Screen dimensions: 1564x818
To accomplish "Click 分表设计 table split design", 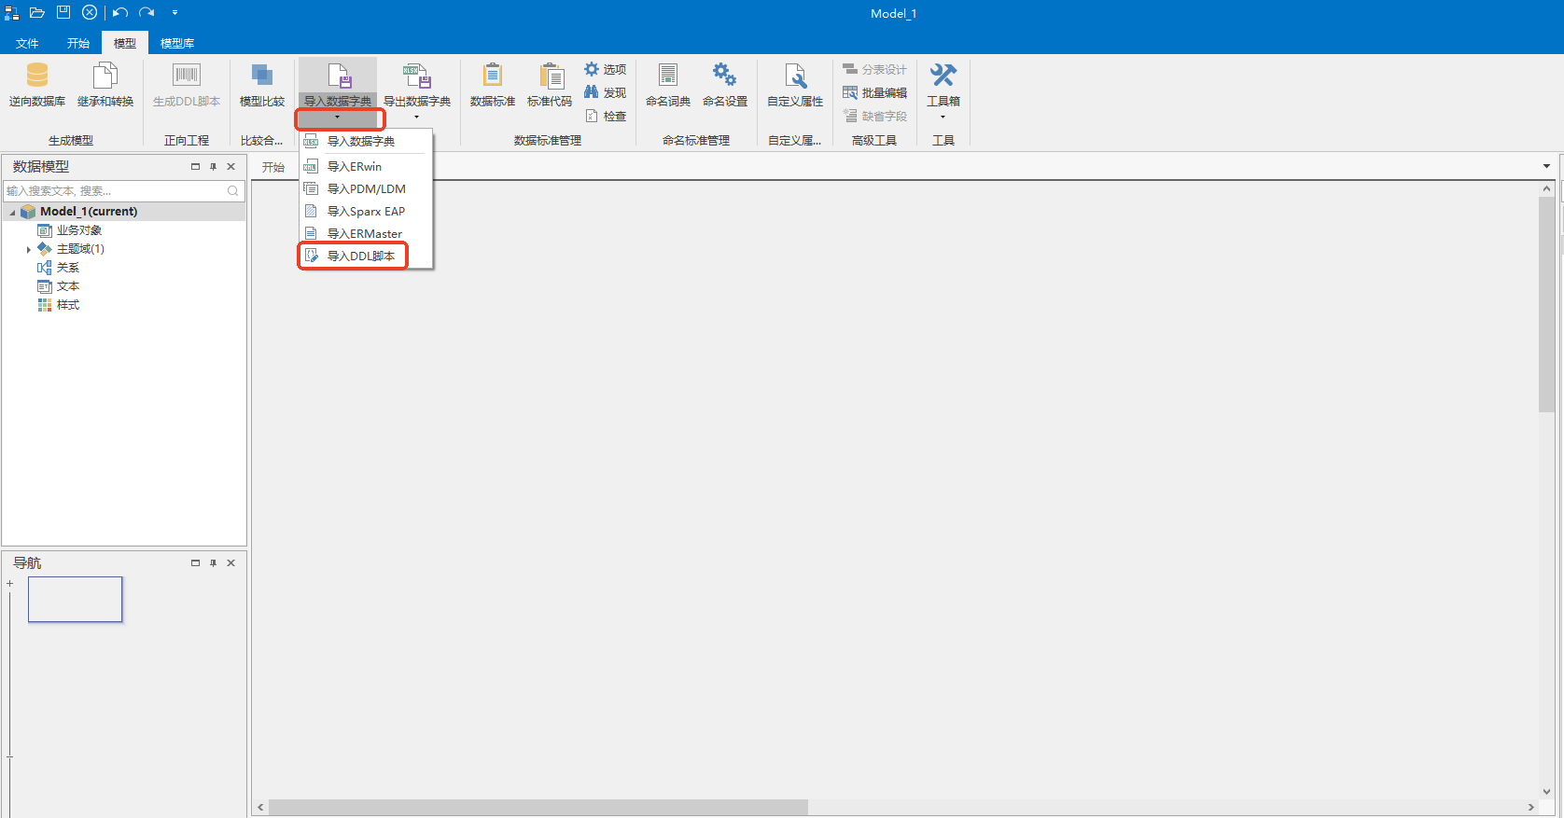I will (x=874, y=69).
